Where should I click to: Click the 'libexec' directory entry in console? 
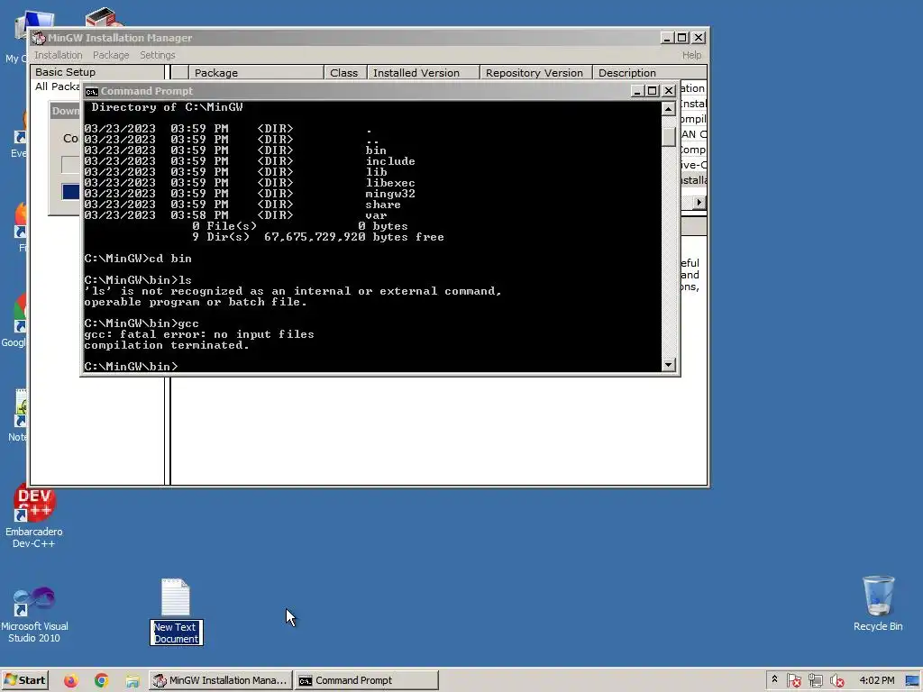pyautogui.click(x=390, y=183)
